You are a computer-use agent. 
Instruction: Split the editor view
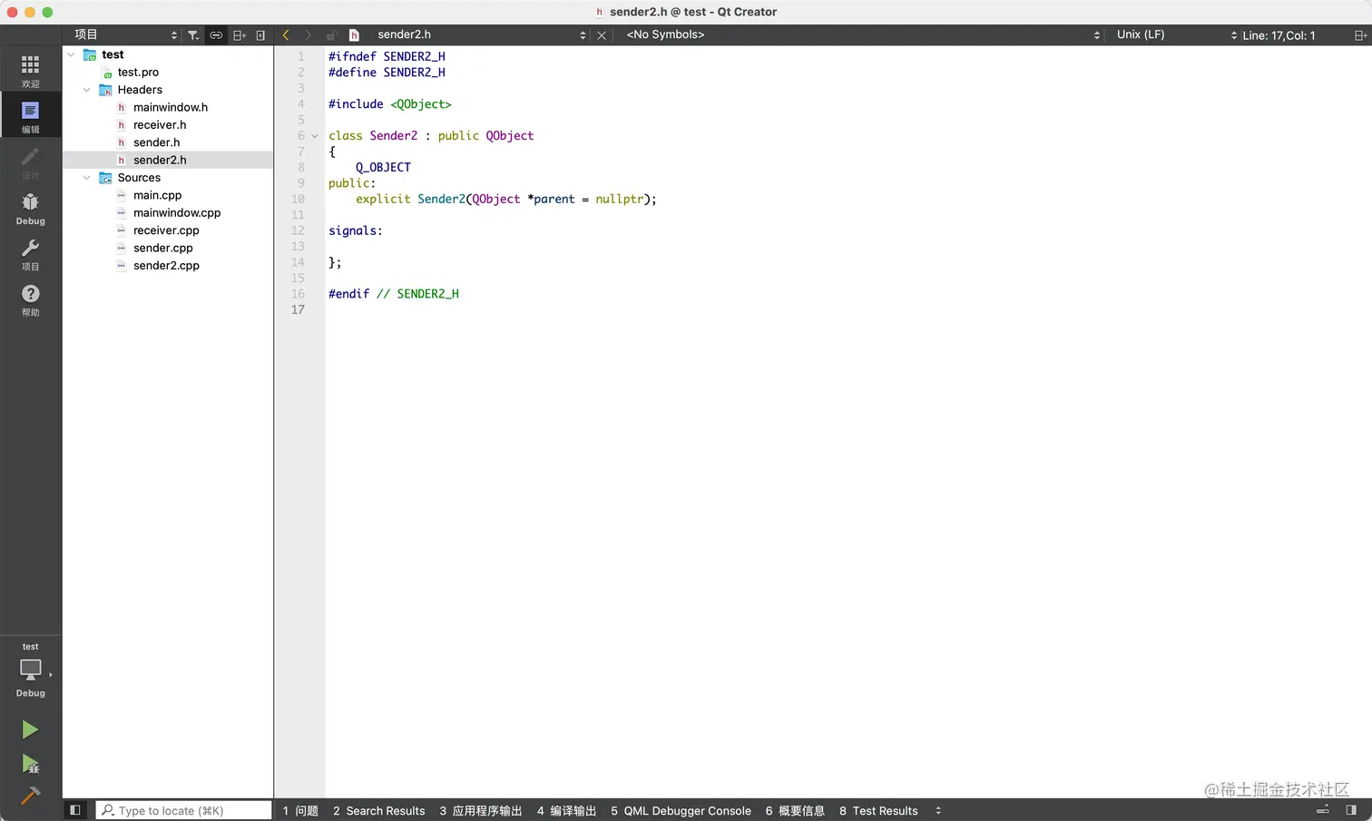(1360, 35)
